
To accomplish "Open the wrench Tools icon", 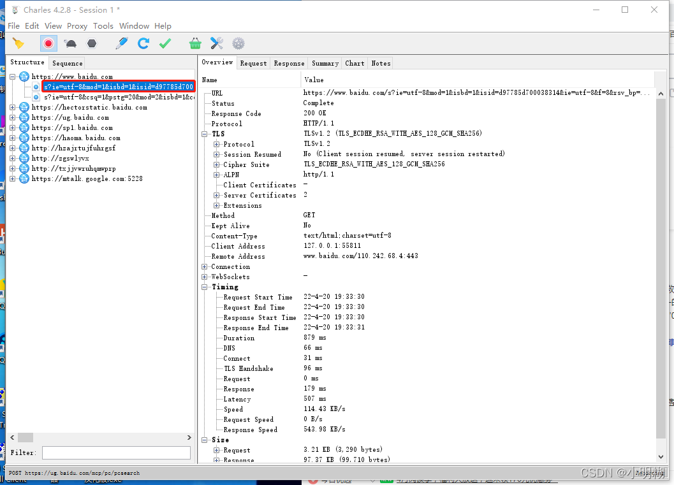I will [217, 43].
